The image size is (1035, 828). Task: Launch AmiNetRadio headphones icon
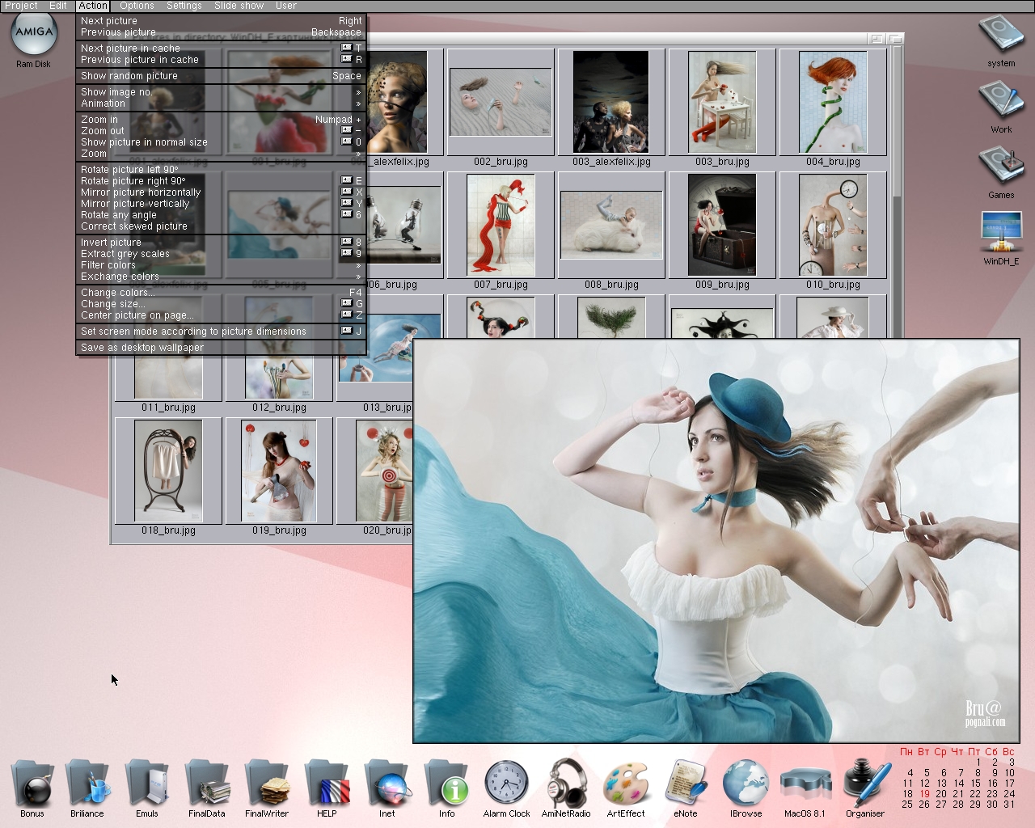tap(566, 784)
